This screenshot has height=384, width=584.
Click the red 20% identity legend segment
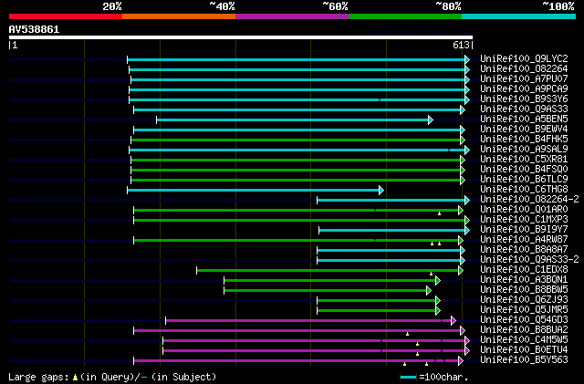(66, 16)
